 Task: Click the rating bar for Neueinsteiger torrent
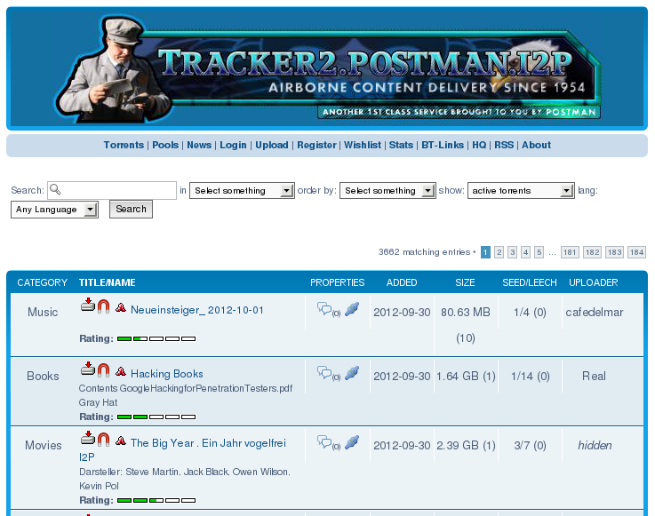coord(156,338)
